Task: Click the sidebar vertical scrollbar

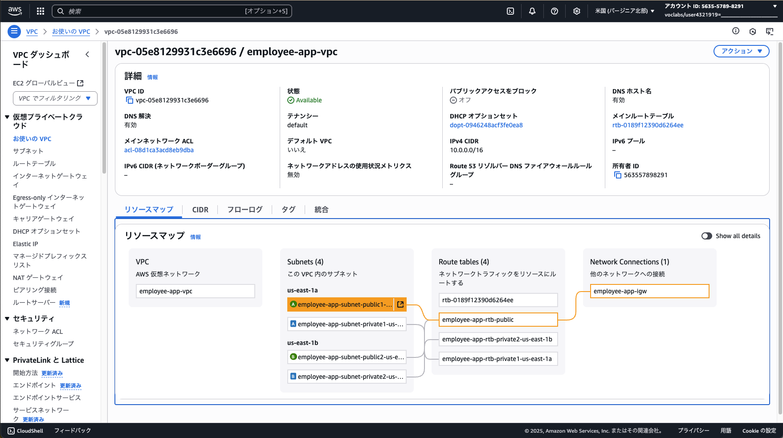Action: (104, 108)
